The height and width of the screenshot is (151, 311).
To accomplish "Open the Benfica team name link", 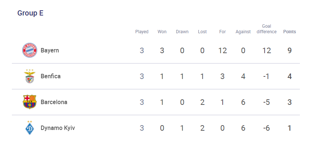I will click(x=50, y=76).
